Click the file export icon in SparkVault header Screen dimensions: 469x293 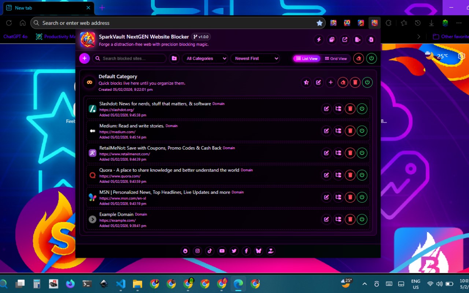coord(358,40)
